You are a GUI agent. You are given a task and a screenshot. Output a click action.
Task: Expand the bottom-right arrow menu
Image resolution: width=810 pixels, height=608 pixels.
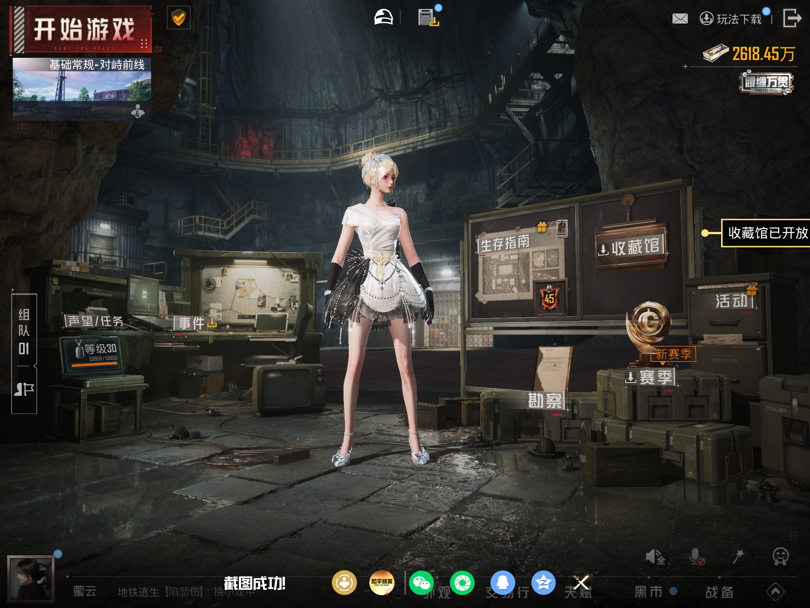click(x=775, y=592)
